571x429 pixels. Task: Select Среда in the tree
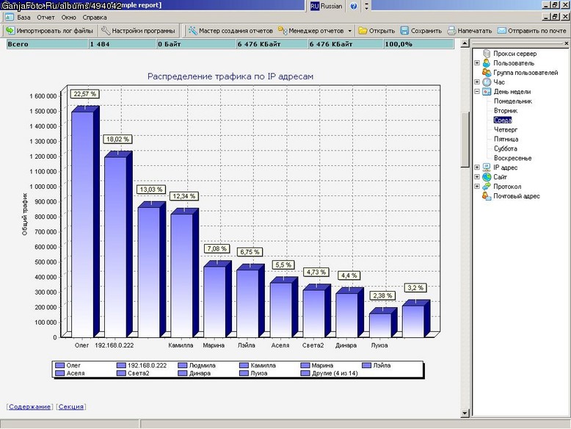(x=503, y=120)
